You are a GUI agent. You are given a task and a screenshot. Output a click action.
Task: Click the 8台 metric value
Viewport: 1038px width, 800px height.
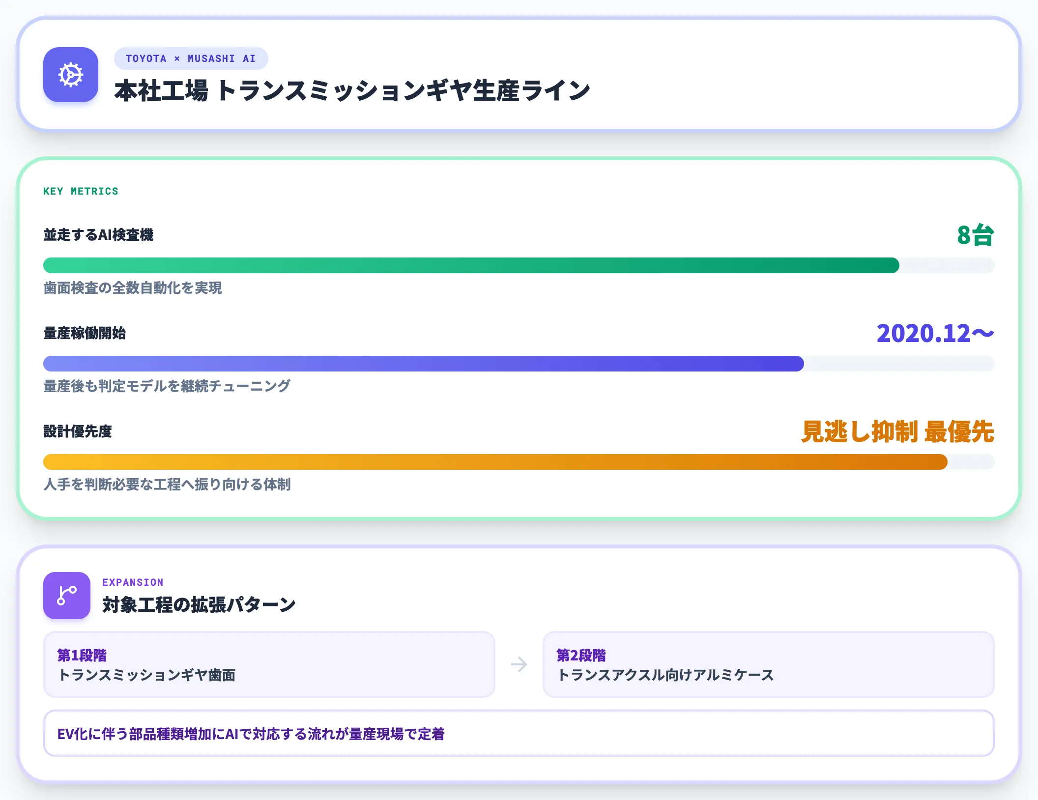976,235
